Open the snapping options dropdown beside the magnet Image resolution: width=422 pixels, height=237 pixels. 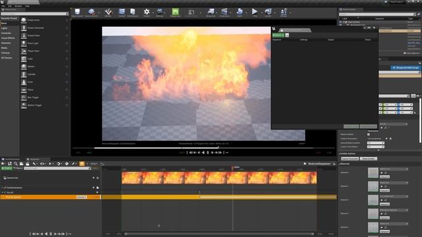87,164
